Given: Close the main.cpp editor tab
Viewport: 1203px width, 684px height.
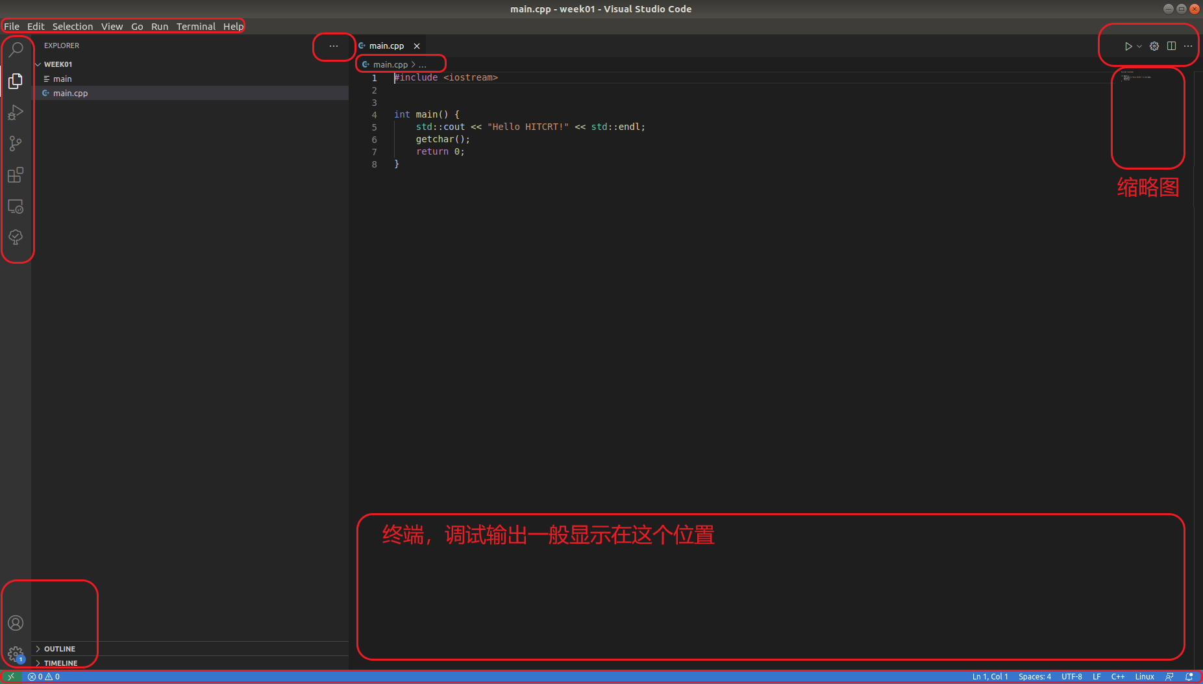Looking at the screenshot, I should (x=417, y=46).
